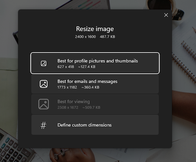196x162 pixels.
Task: Open Define custom dimensions
Action: (x=95, y=125)
